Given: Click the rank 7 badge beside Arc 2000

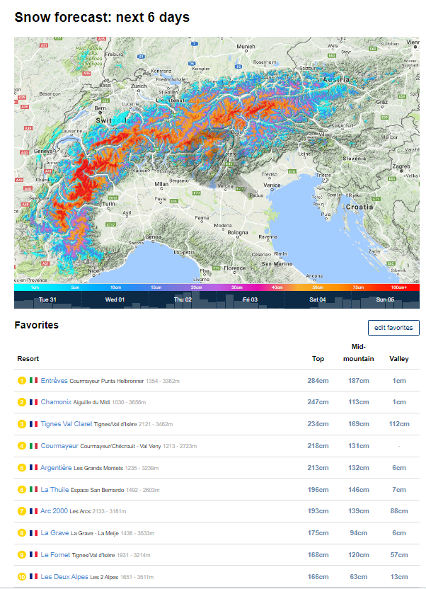Looking at the screenshot, I should coord(22,511).
